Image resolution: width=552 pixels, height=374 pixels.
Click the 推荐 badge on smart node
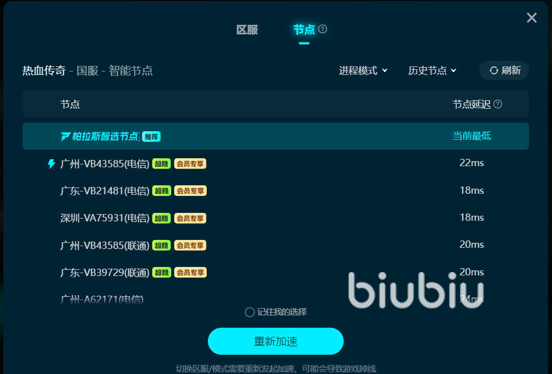point(152,137)
